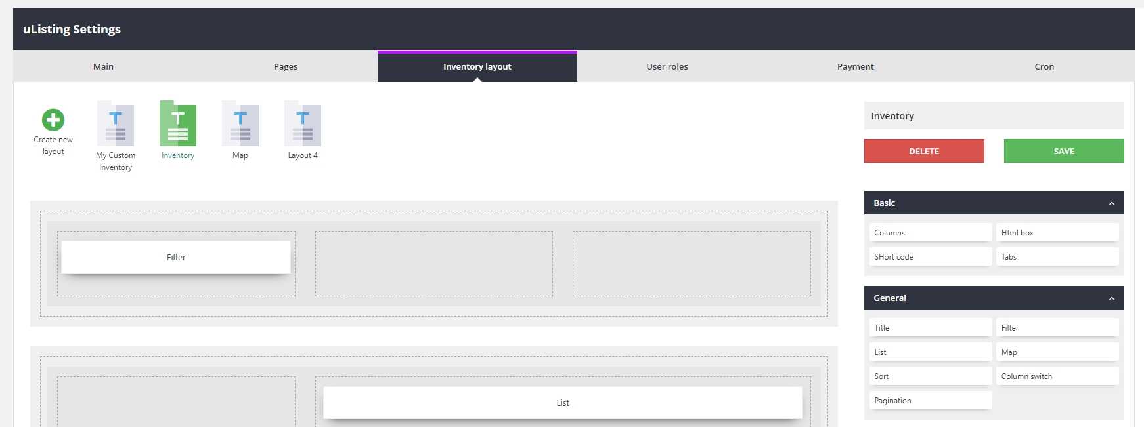Edit the Inventory layout name field
Screen dimensions: 1144x427
[x=993, y=116]
